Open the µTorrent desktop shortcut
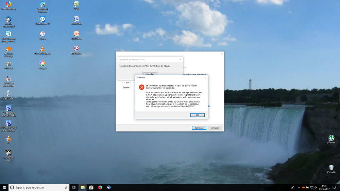 click(x=331, y=139)
